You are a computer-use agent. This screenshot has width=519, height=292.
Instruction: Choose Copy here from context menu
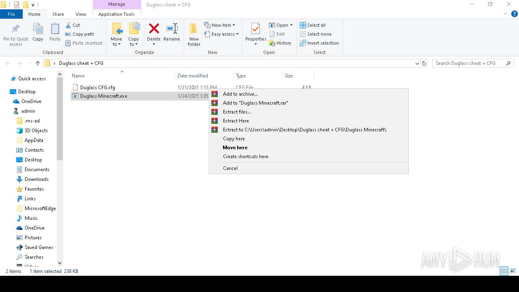[309, 139]
